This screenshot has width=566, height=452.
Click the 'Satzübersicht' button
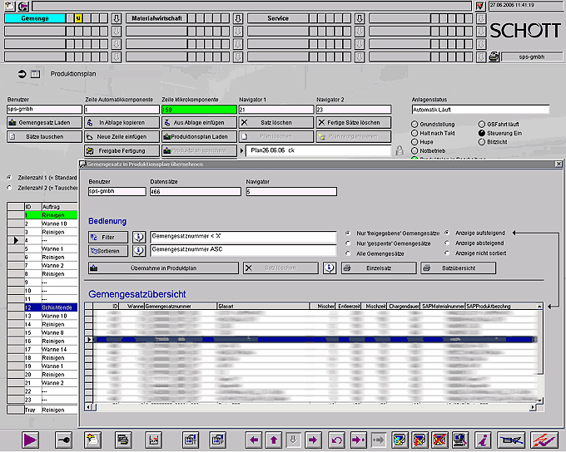[458, 268]
